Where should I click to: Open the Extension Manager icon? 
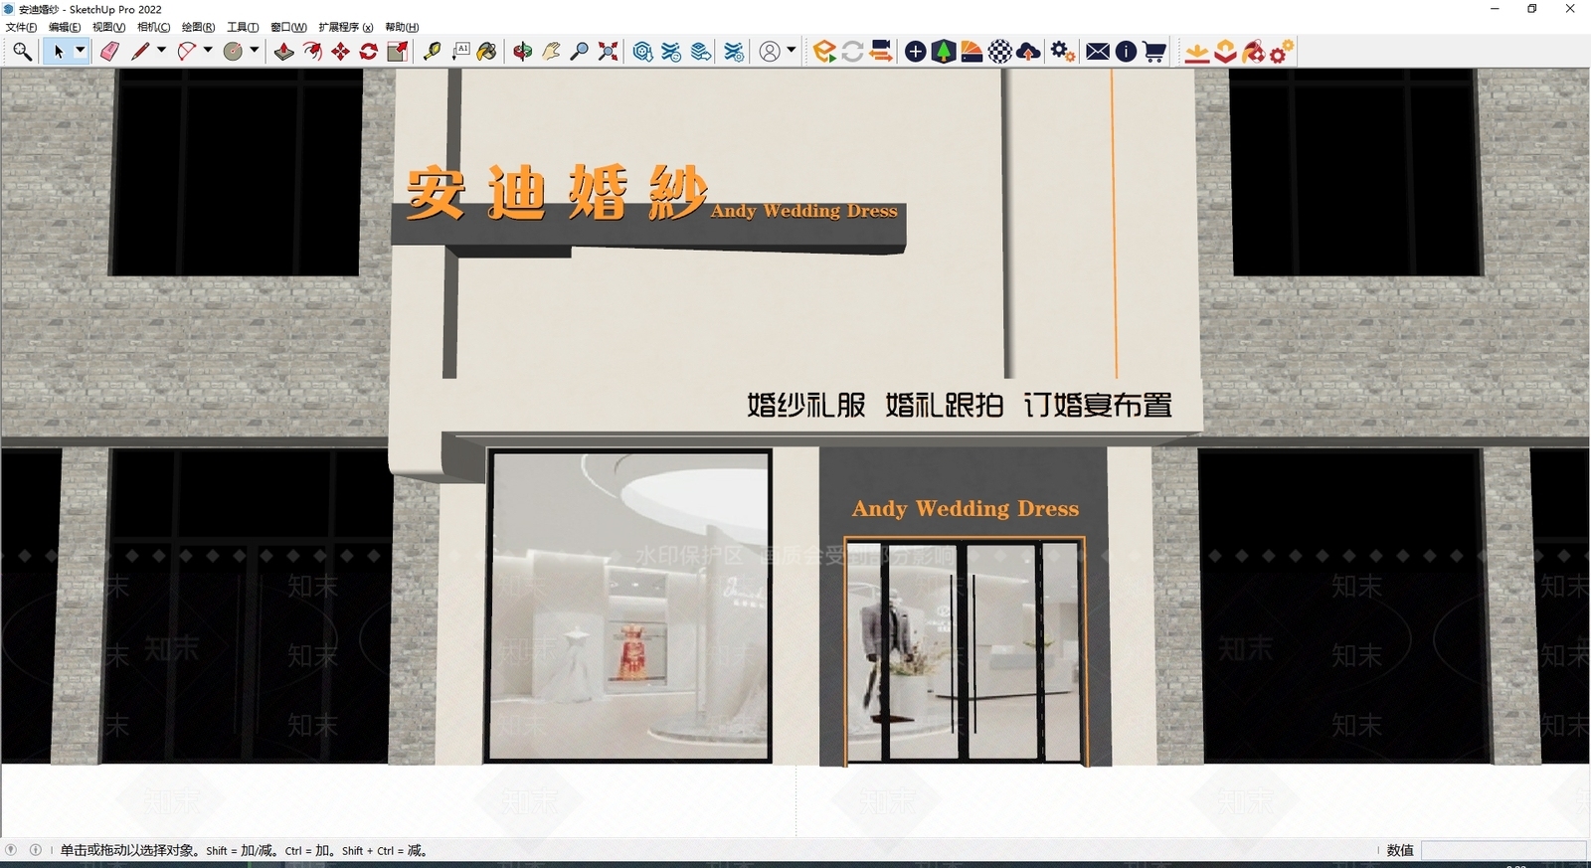click(734, 52)
